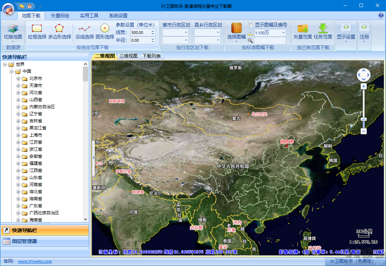
Task: Click the map zoom in plus button
Action: [x=364, y=86]
